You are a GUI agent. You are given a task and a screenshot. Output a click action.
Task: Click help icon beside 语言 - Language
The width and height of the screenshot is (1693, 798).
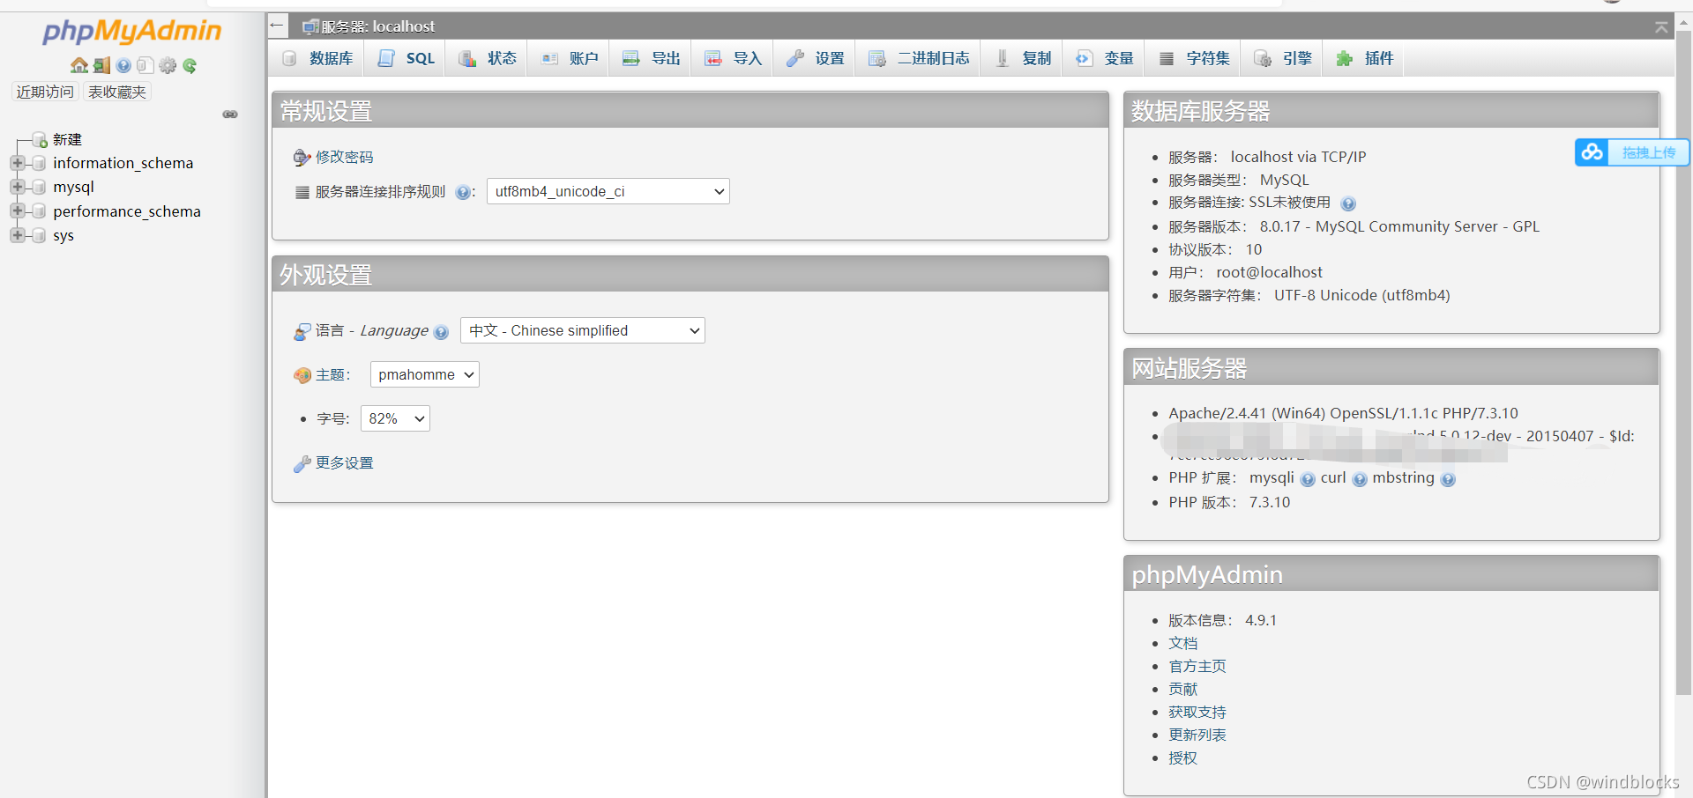coord(441,332)
